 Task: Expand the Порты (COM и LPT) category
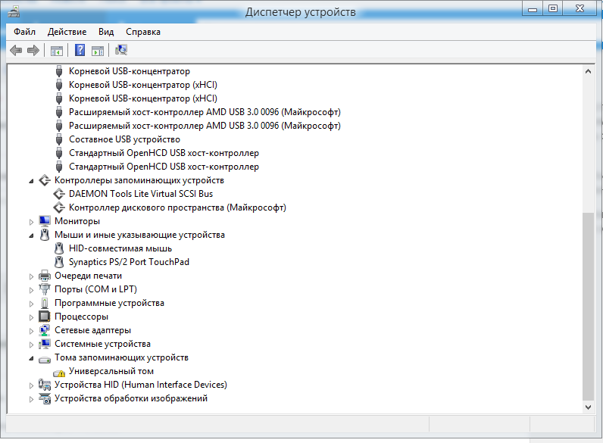point(31,290)
